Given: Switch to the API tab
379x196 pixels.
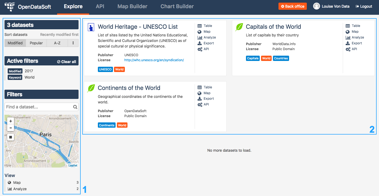Looking at the screenshot, I should [x=100, y=7].
